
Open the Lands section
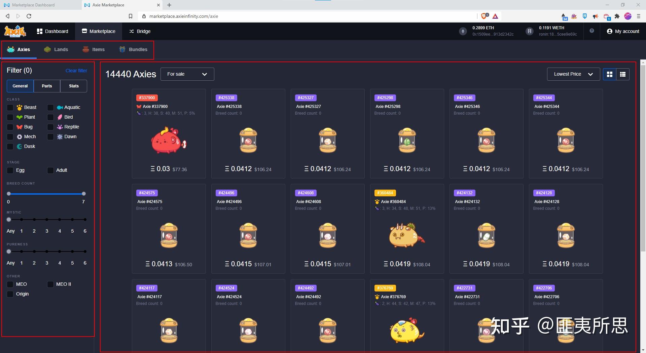pos(56,49)
